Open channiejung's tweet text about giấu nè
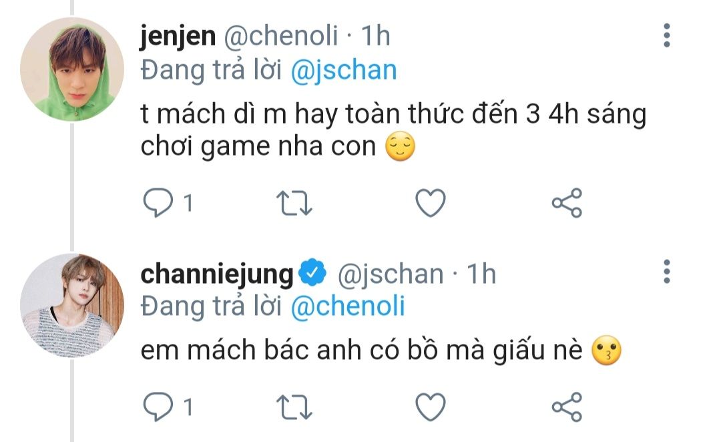The width and height of the screenshot is (721, 442). tap(364, 352)
